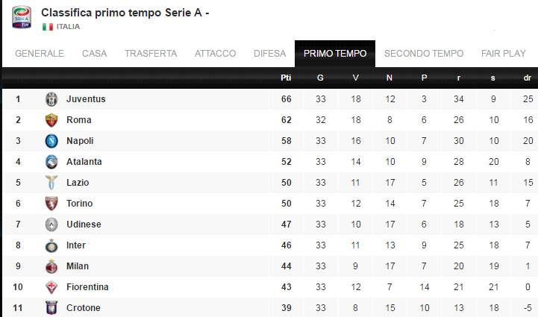Viewport: 538px width, 317px height.
Task: Click the Juventus club crest
Action: coord(51,99)
